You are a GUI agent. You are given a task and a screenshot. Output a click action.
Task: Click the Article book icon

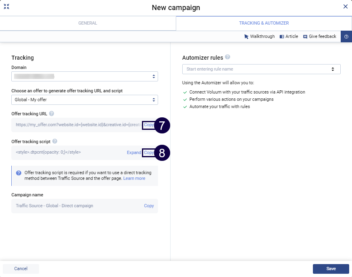pyautogui.click(x=282, y=37)
